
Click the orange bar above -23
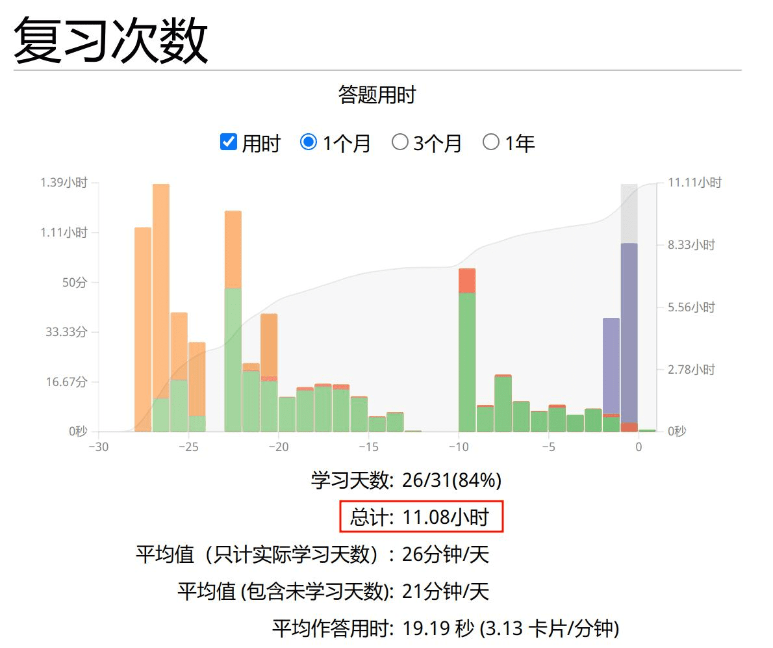point(233,250)
